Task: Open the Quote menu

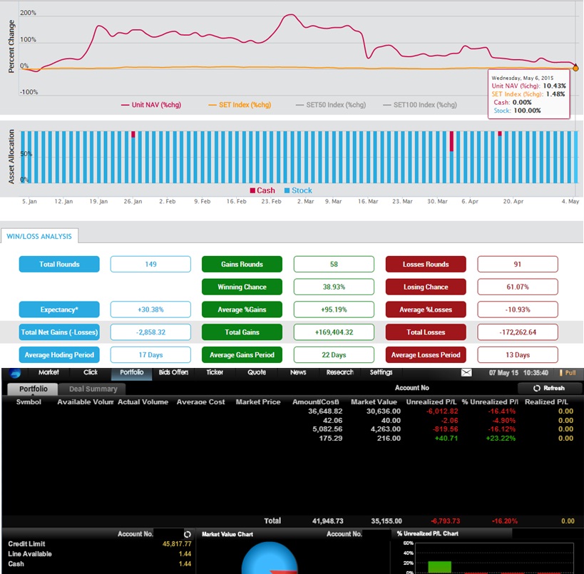Action: 257,372
